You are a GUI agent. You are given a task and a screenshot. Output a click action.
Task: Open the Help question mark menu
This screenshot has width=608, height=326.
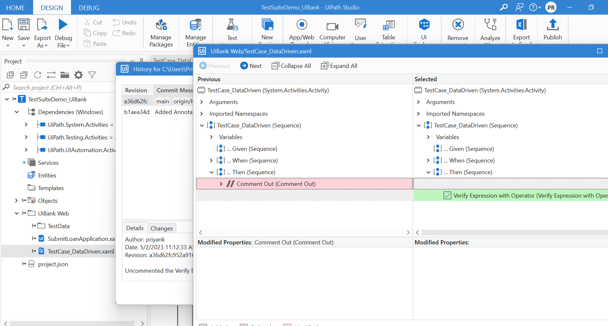(534, 7)
